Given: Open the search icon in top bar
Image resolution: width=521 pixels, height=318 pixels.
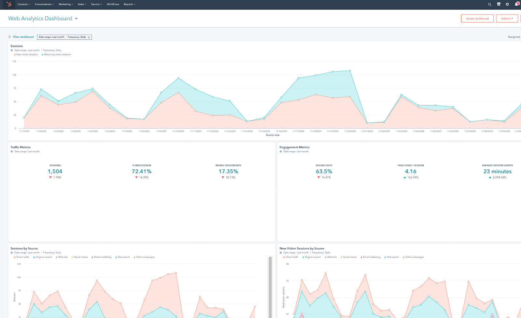Looking at the screenshot, I should point(490,4).
